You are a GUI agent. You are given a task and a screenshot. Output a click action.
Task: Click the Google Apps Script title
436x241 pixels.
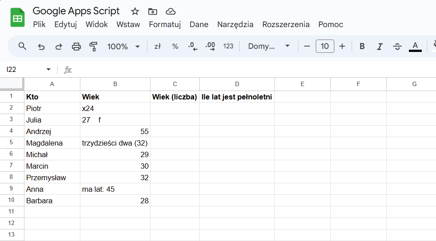click(x=76, y=11)
